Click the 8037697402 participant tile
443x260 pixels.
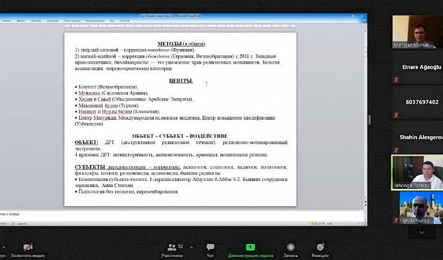[x=418, y=102]
